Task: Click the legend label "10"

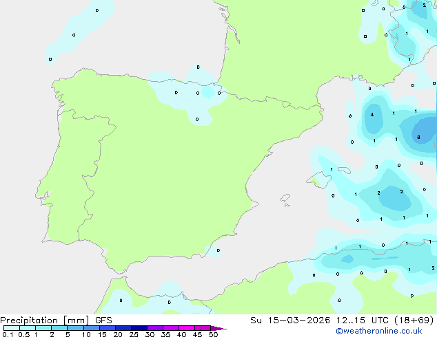Action: click(86, 334)
